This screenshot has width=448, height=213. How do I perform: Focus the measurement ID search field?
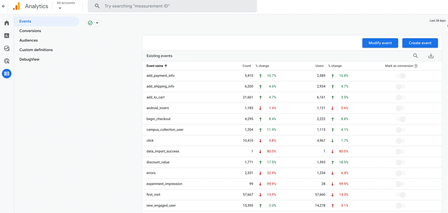(x=172, y=6)
